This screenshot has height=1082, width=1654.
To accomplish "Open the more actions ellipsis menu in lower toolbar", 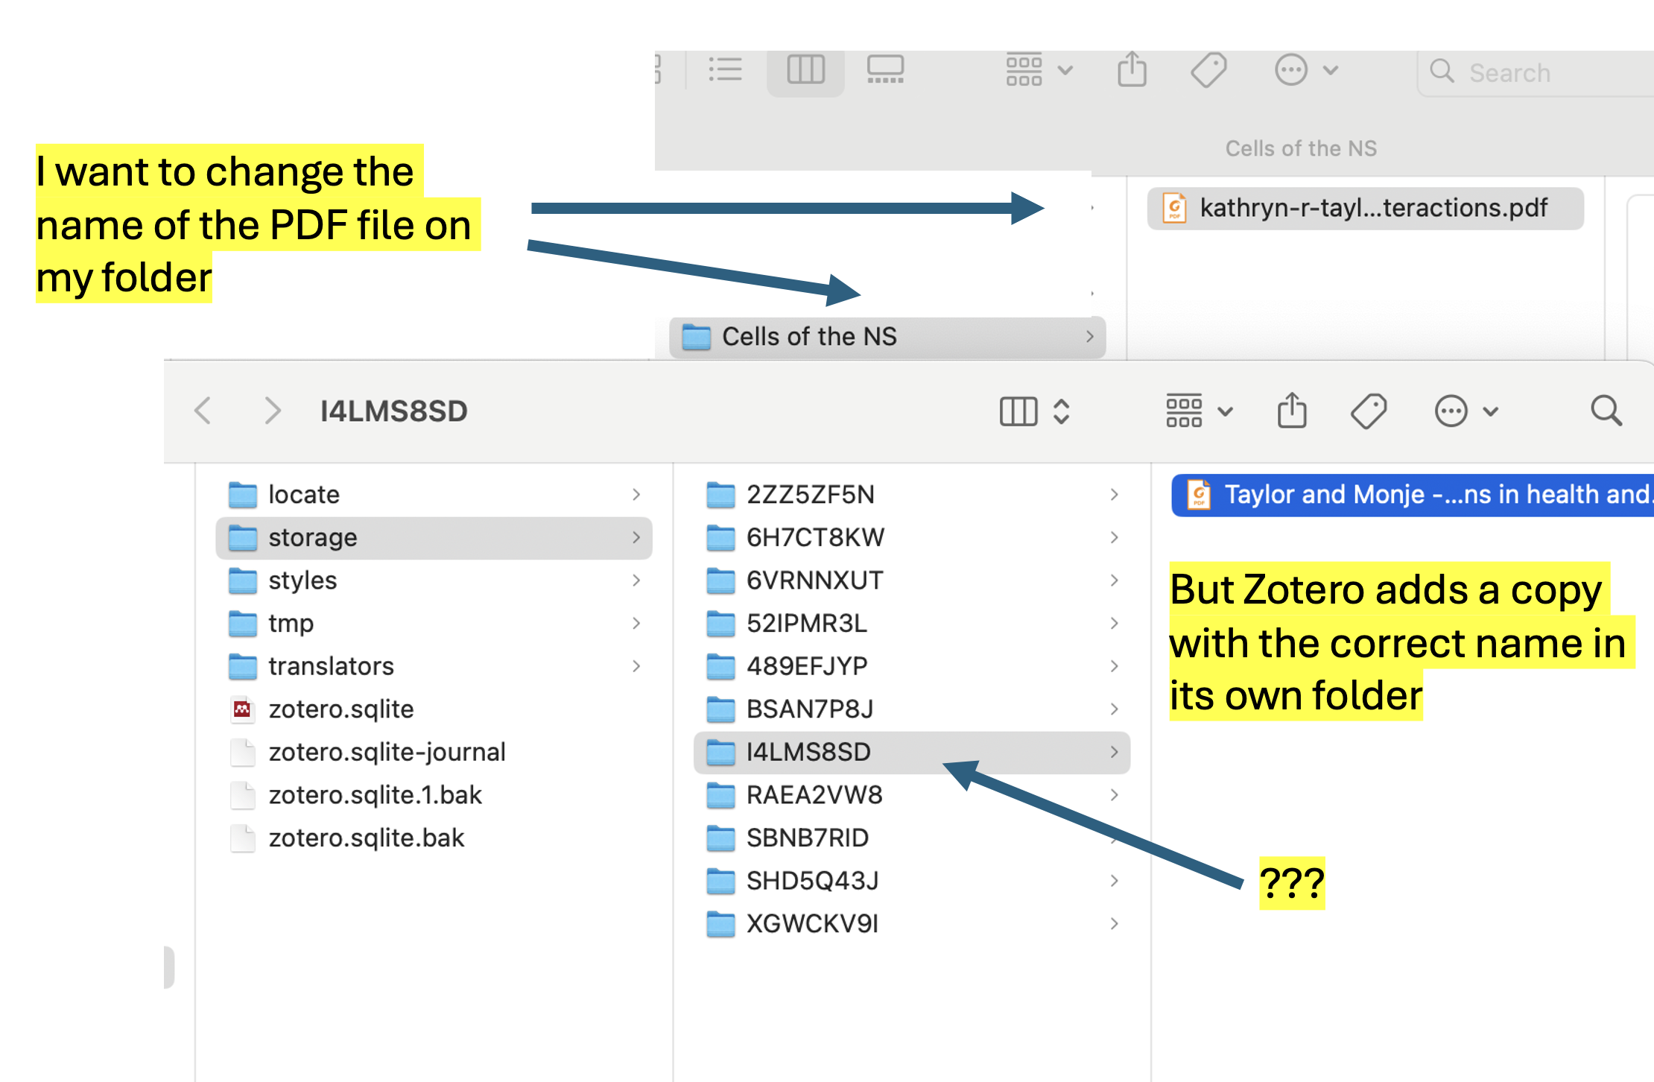I will [1466, 411].
